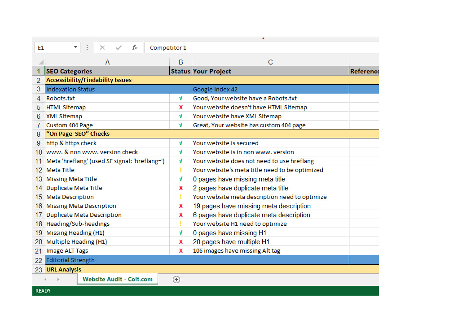The width and height of the screenshot is (449, 336).
Task: Click '19 pages have missing meta description'
Action: pyautogui.click(x=270, y=206)
